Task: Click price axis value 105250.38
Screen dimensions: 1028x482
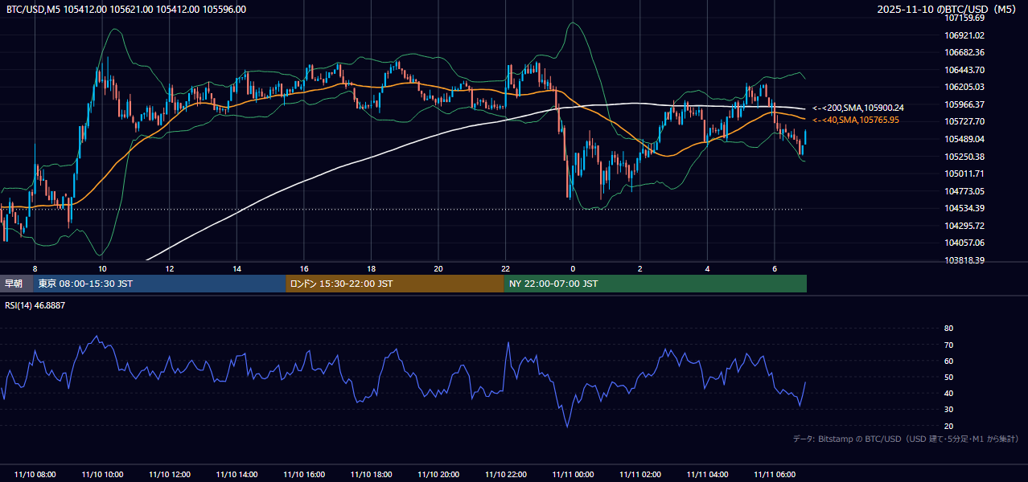Action: coord(964,157)
